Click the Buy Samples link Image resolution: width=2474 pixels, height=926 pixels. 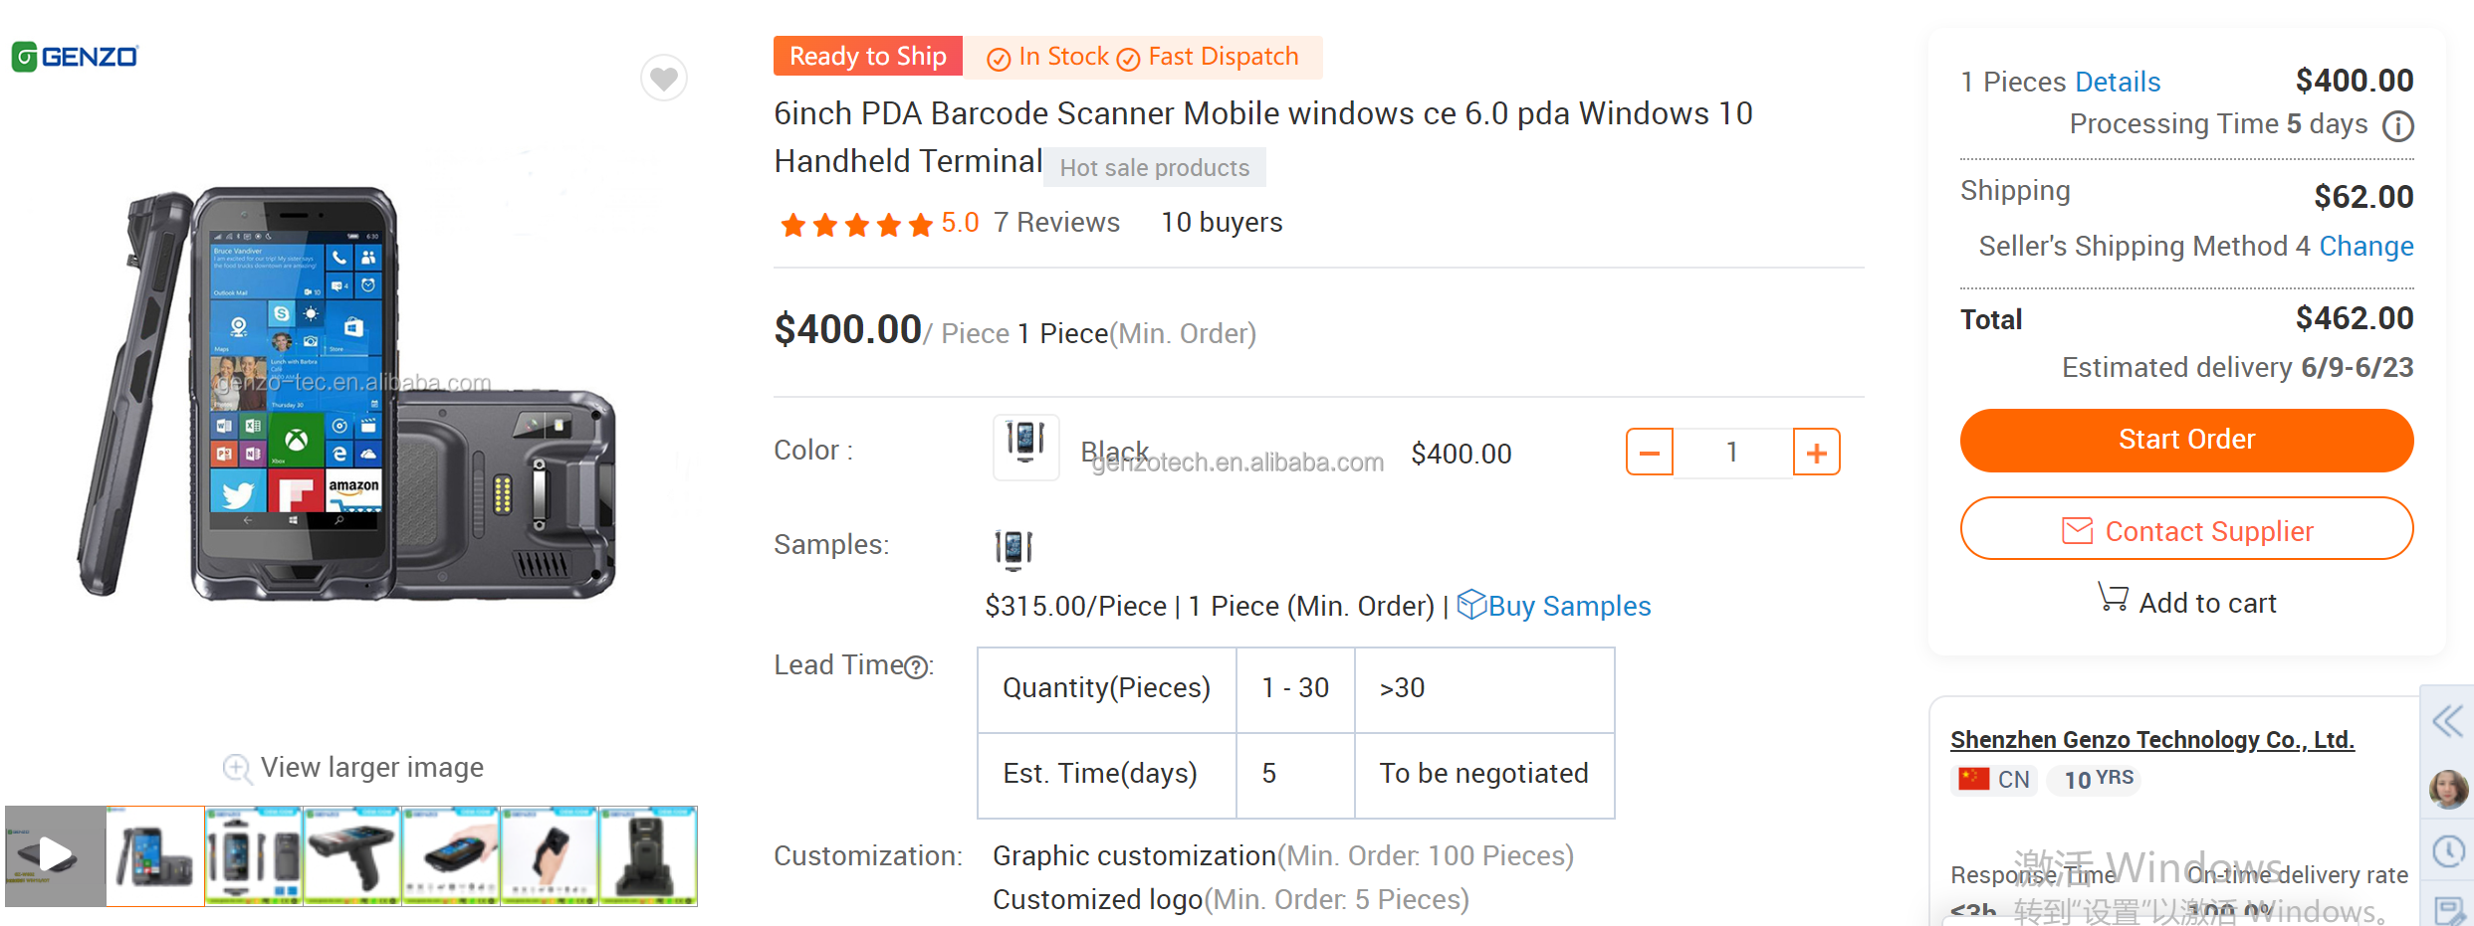pos(1568,606)
